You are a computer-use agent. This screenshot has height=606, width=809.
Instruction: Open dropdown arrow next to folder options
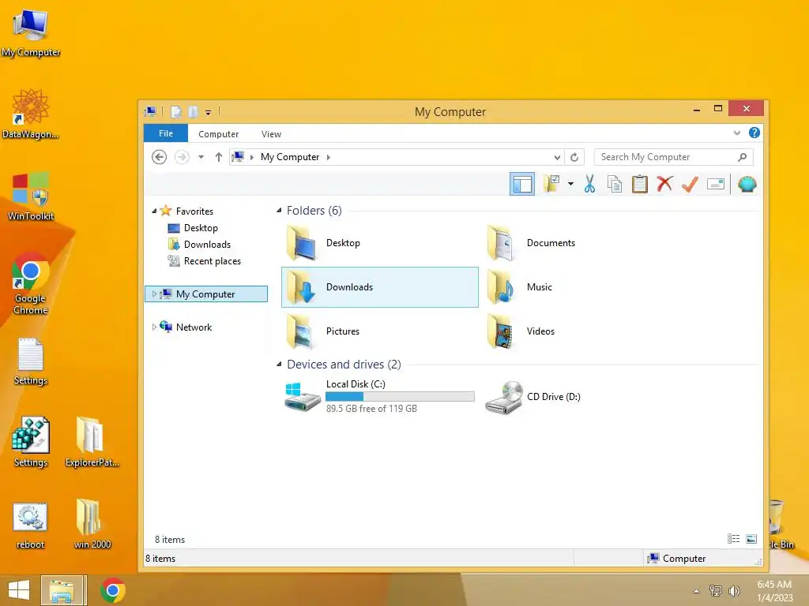[x=570, y=184]
